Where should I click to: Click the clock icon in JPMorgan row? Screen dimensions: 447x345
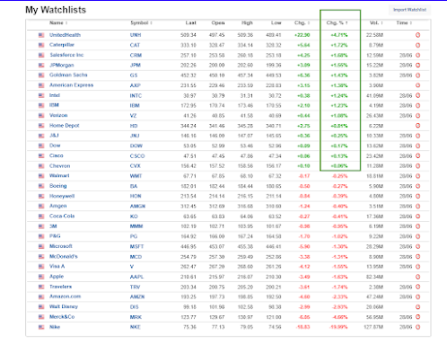pos(418,66)
